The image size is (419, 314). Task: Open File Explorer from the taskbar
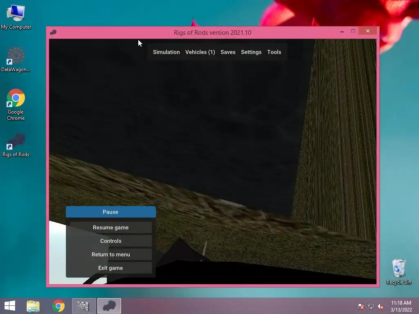(x=33, y=306)
